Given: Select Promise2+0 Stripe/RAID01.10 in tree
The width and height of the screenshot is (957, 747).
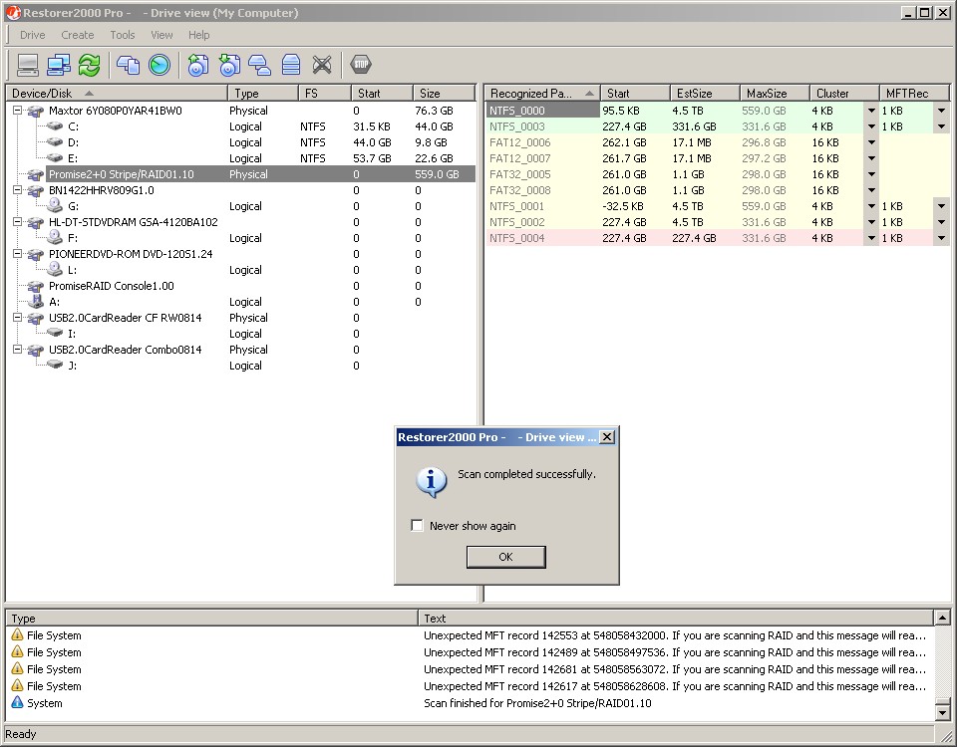Looking at the screenshot, I should [121, 174].
